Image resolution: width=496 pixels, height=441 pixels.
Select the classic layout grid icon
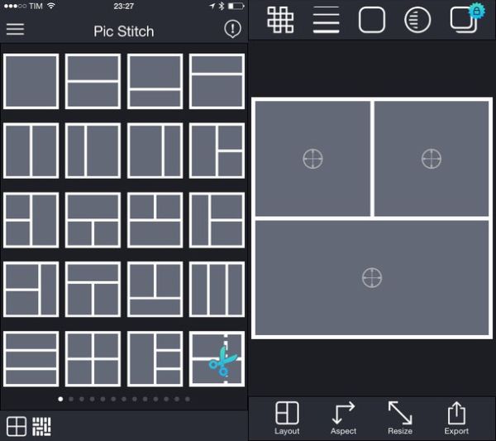click(x=17, y=426)
